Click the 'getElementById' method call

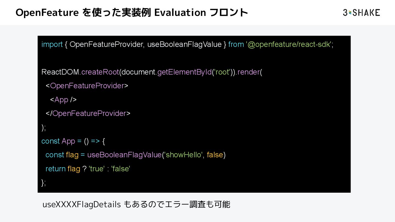[184, 72]
